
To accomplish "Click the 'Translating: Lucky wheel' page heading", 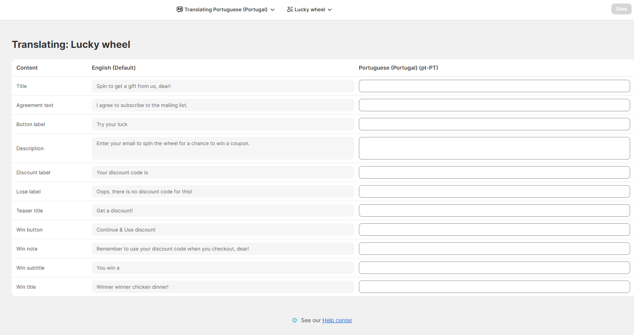I will click(71, 45).
